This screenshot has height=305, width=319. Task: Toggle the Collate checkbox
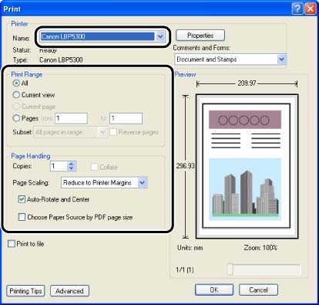(94, 167)
